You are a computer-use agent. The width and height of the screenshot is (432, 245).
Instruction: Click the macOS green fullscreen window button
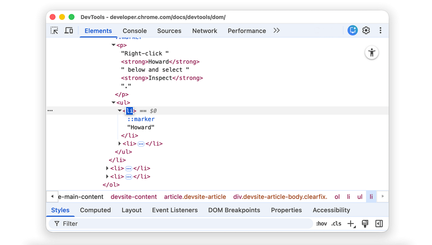(x=72, y=17)
